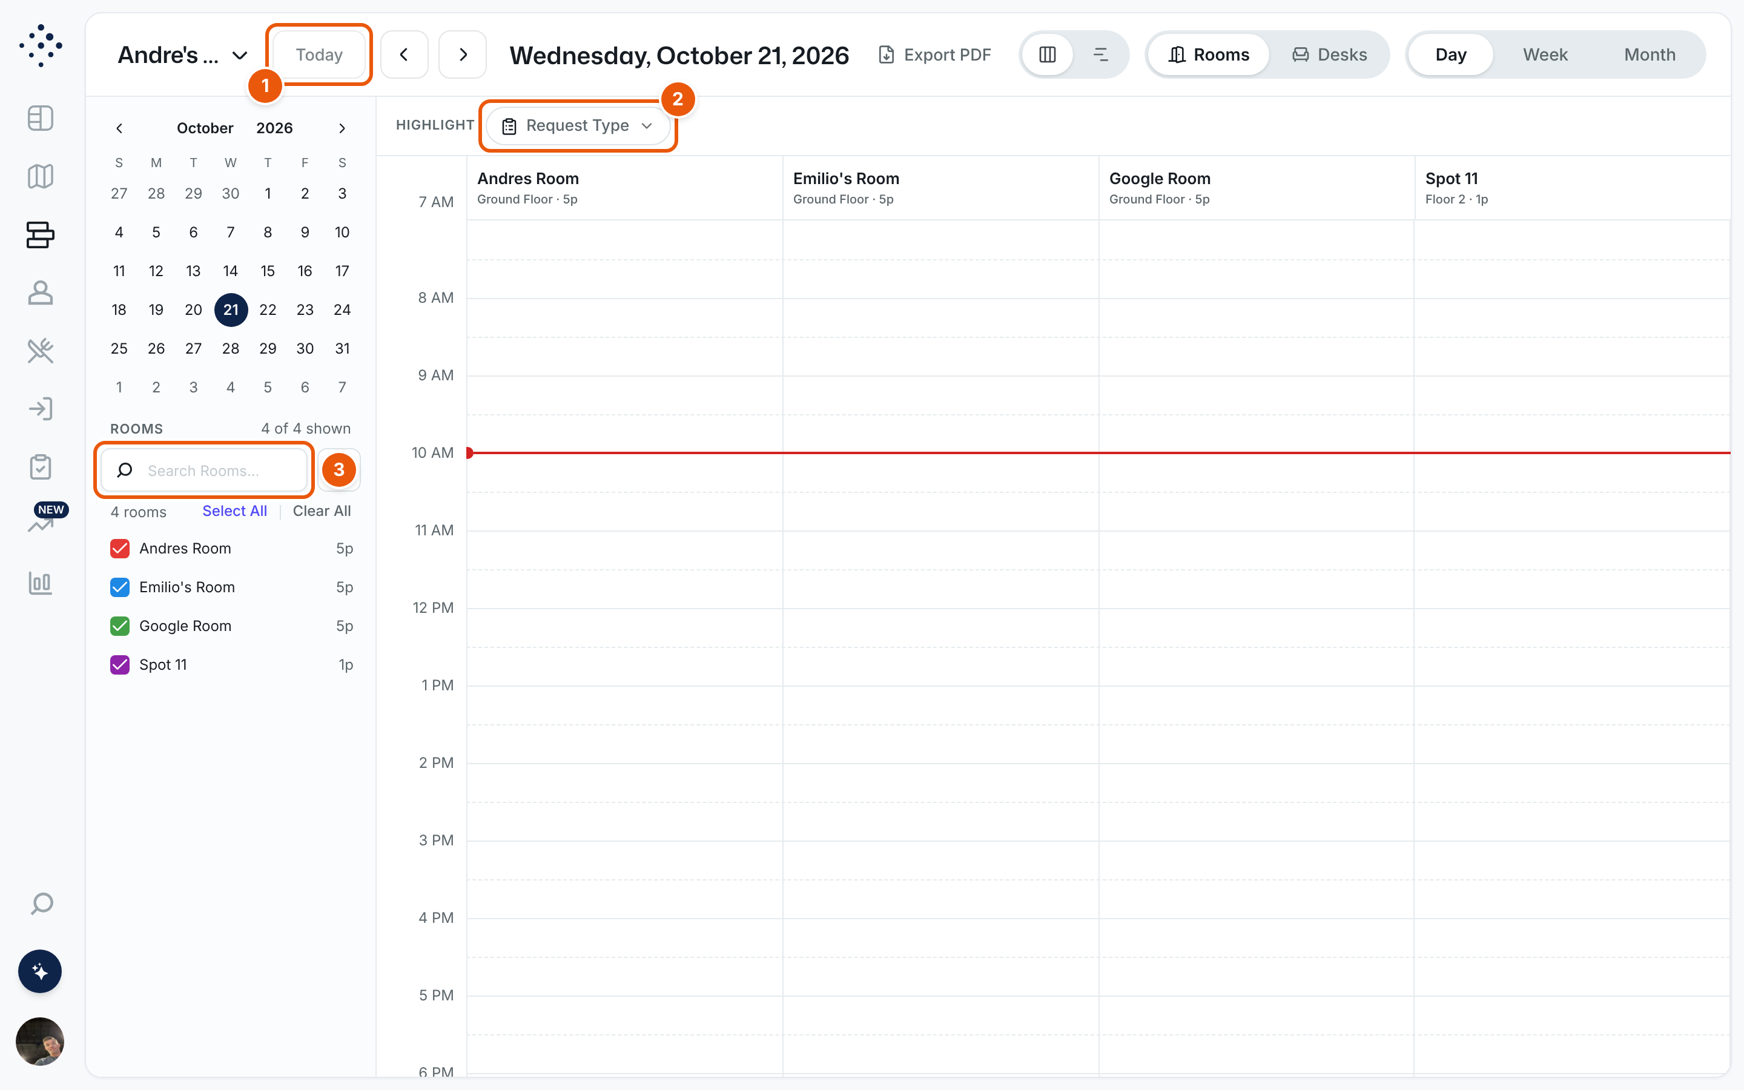Uncheck the Spot 11 checkbox
1744x1090 pixels.
[x=120, y=665]
